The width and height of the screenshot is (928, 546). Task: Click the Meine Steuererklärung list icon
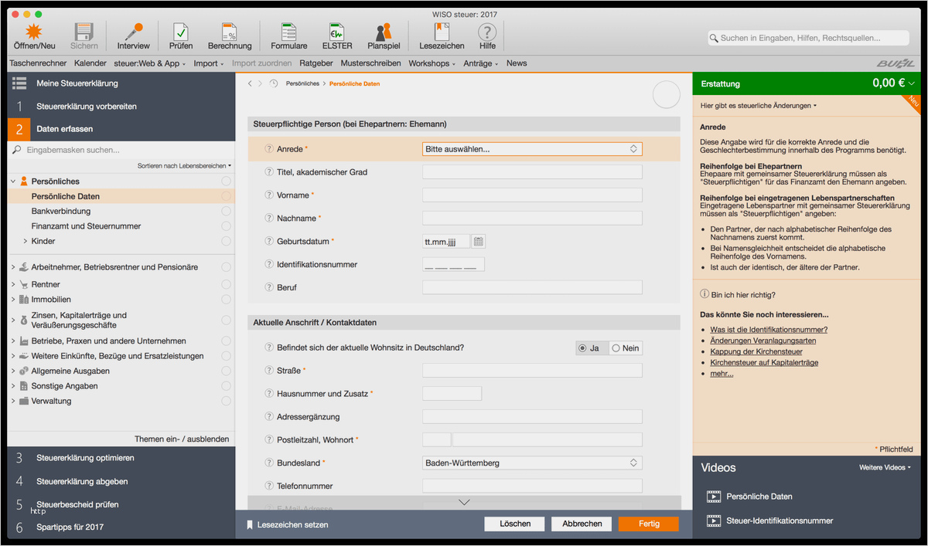(20, 83)
